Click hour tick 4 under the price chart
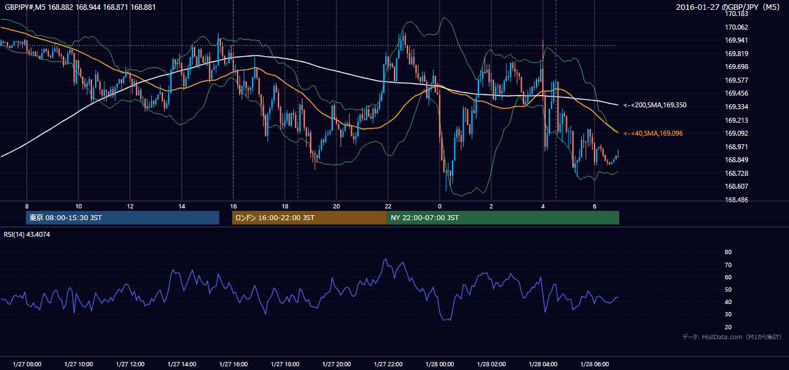 pos(543,206)
